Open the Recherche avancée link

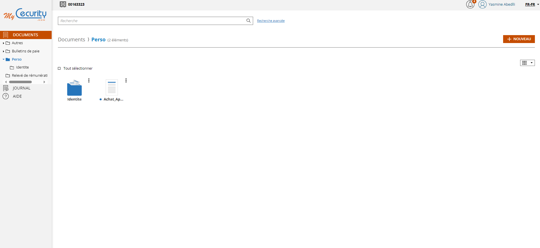coord(271,21)
